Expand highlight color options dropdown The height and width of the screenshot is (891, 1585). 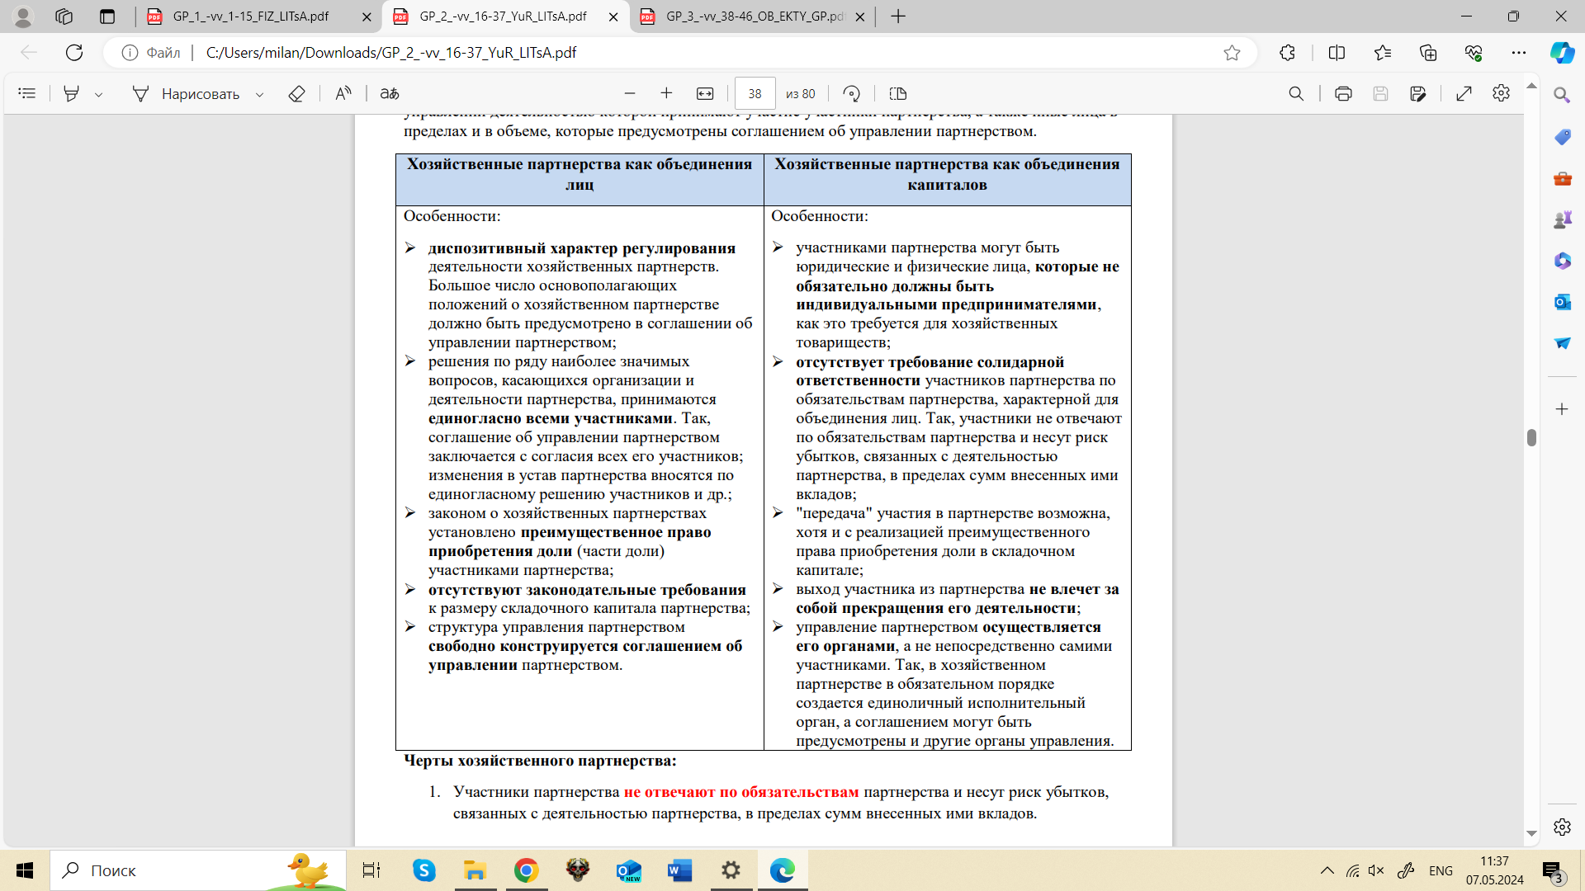click(98, 95)
